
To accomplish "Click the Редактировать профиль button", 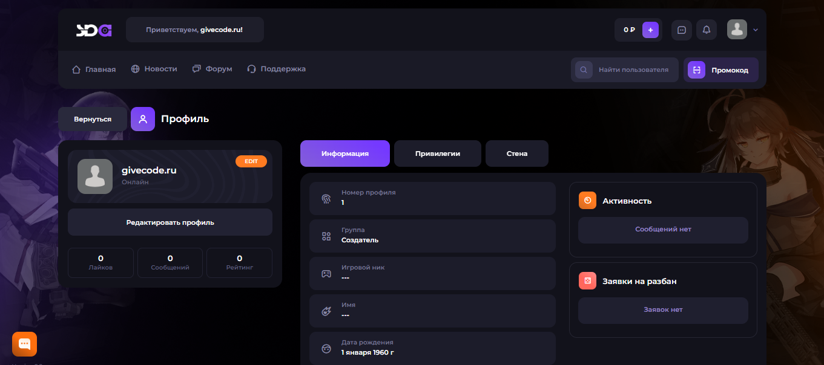I will [x=170, y=222].
